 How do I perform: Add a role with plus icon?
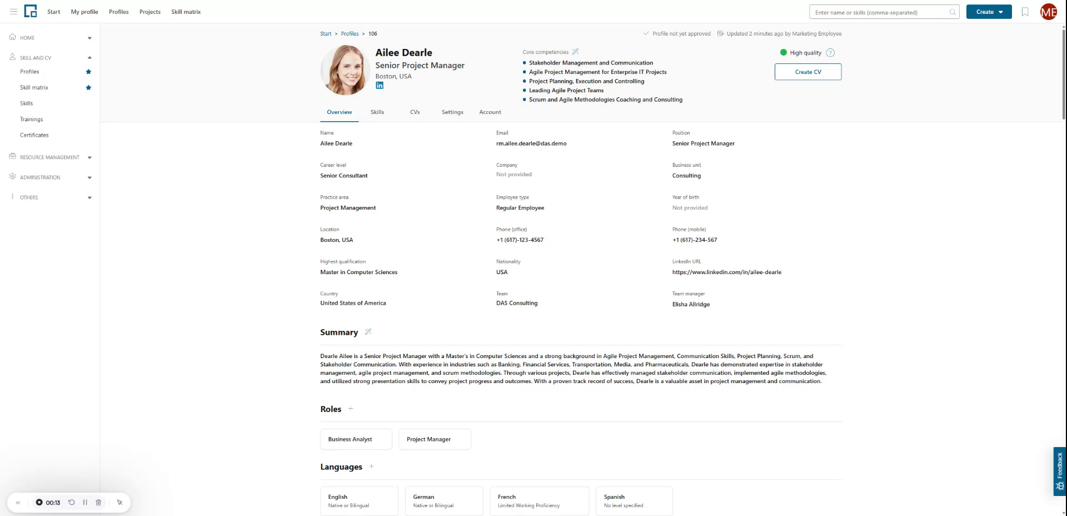(x=351, y=409)
